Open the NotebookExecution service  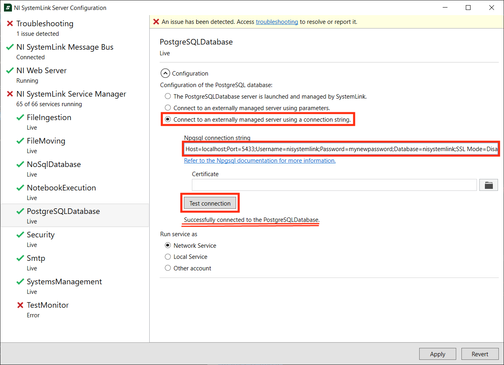[x=75, y=192]
